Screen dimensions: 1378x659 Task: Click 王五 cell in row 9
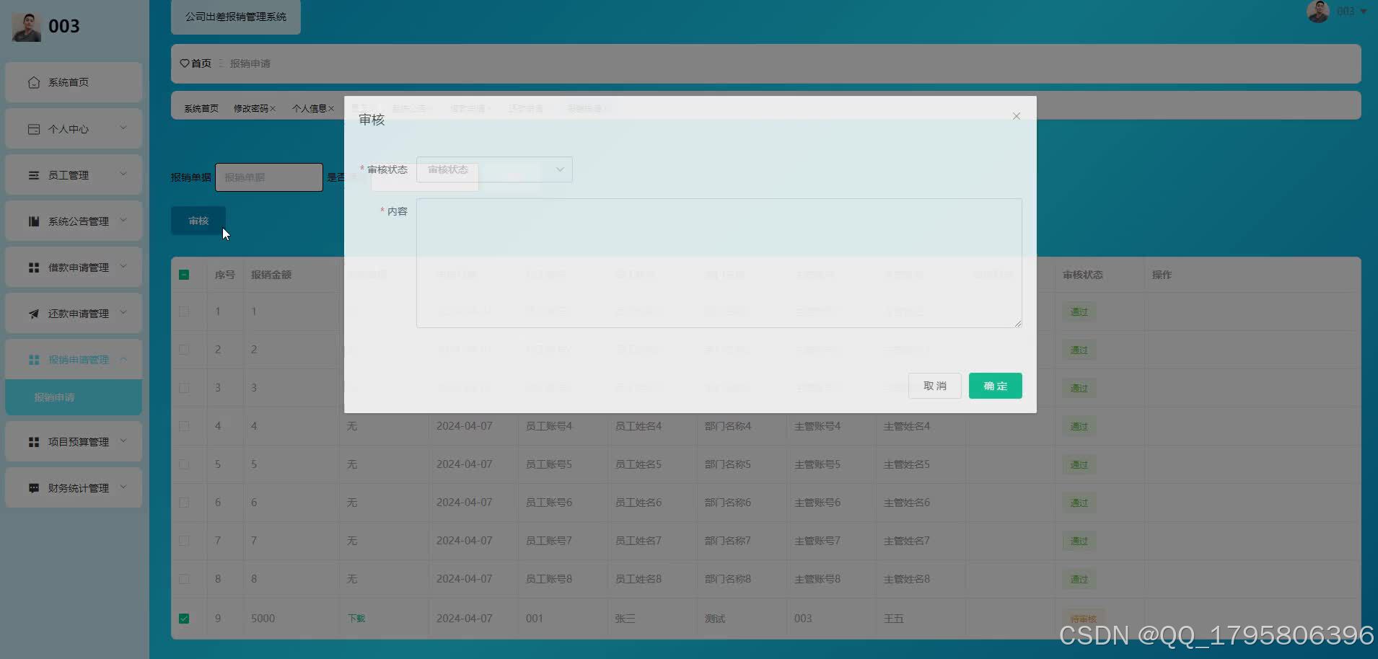[x=894, y=619]
